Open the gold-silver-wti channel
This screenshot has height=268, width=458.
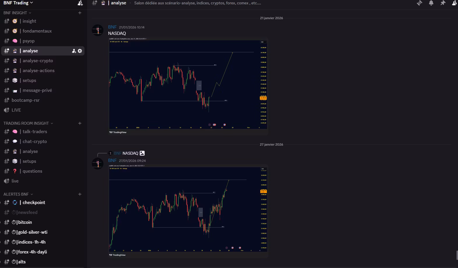33,232
